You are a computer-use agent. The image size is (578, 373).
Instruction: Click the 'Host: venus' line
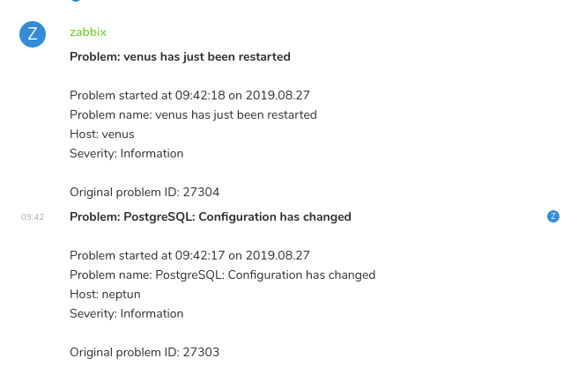pos(101,134)
